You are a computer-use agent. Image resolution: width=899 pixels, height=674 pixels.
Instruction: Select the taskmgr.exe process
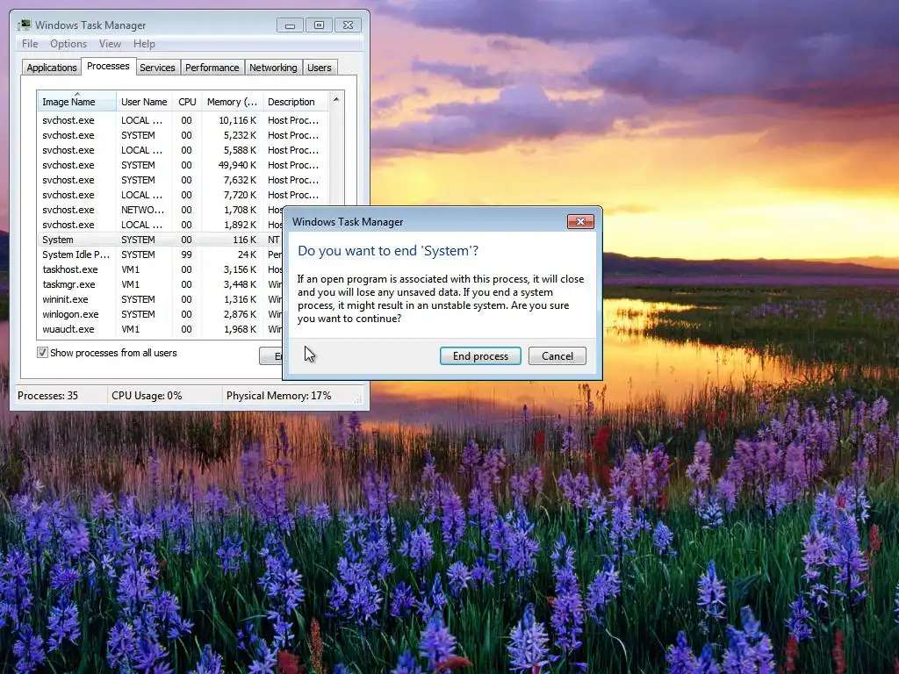click(162, 284)
